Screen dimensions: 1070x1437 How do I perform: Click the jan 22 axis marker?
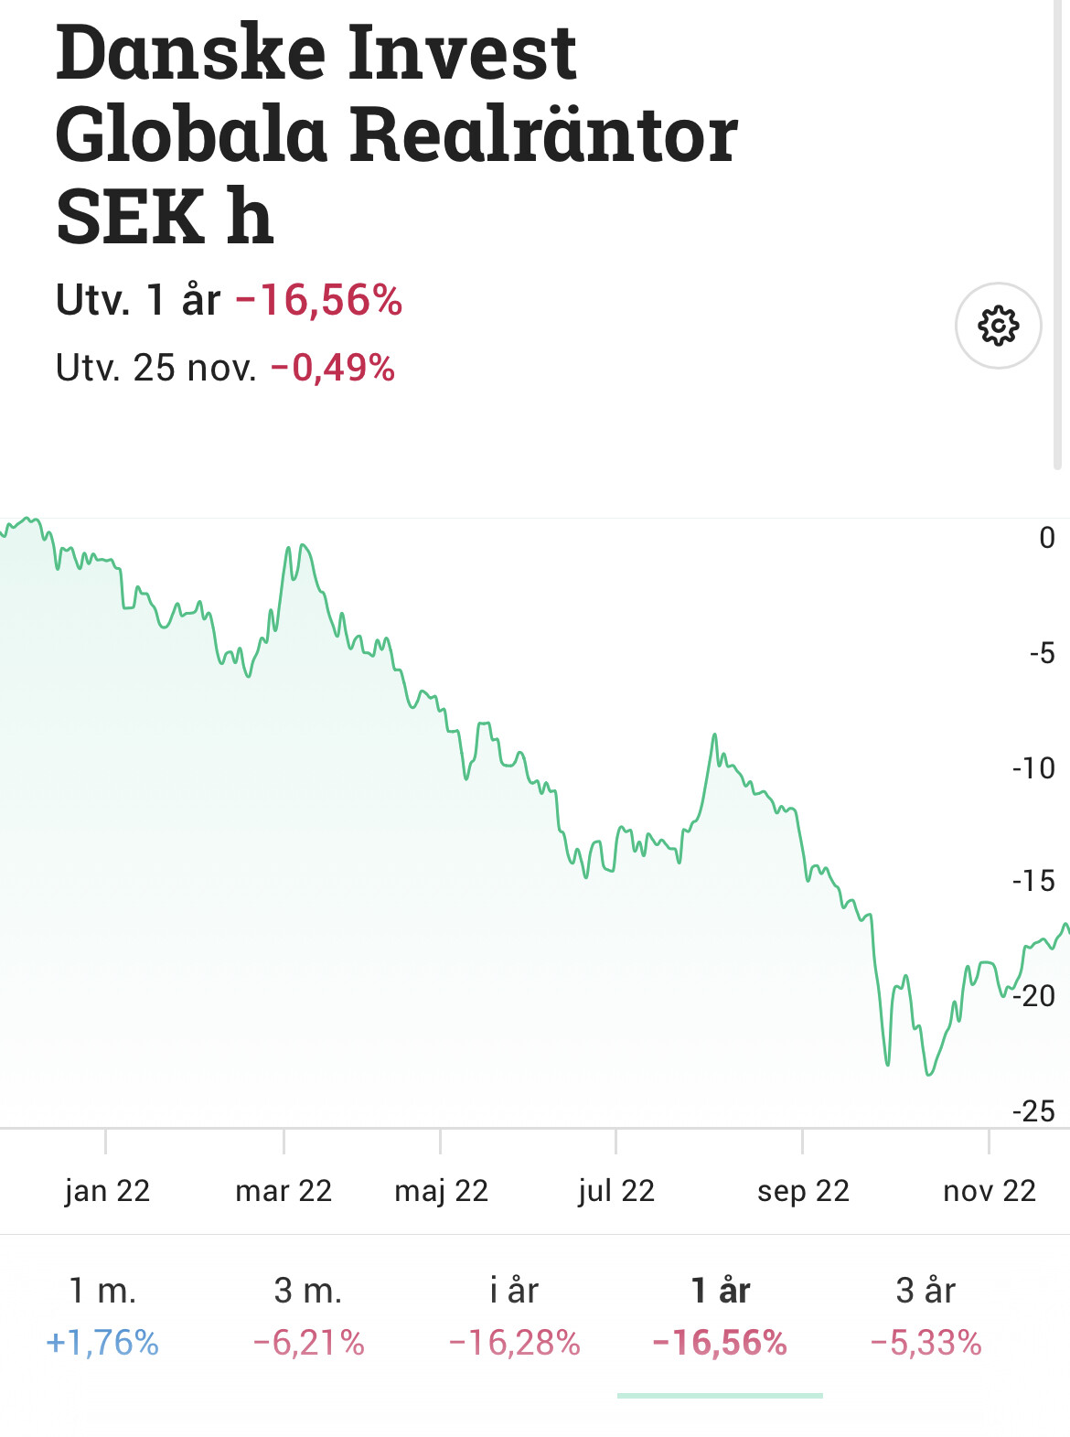[107, 1190]
